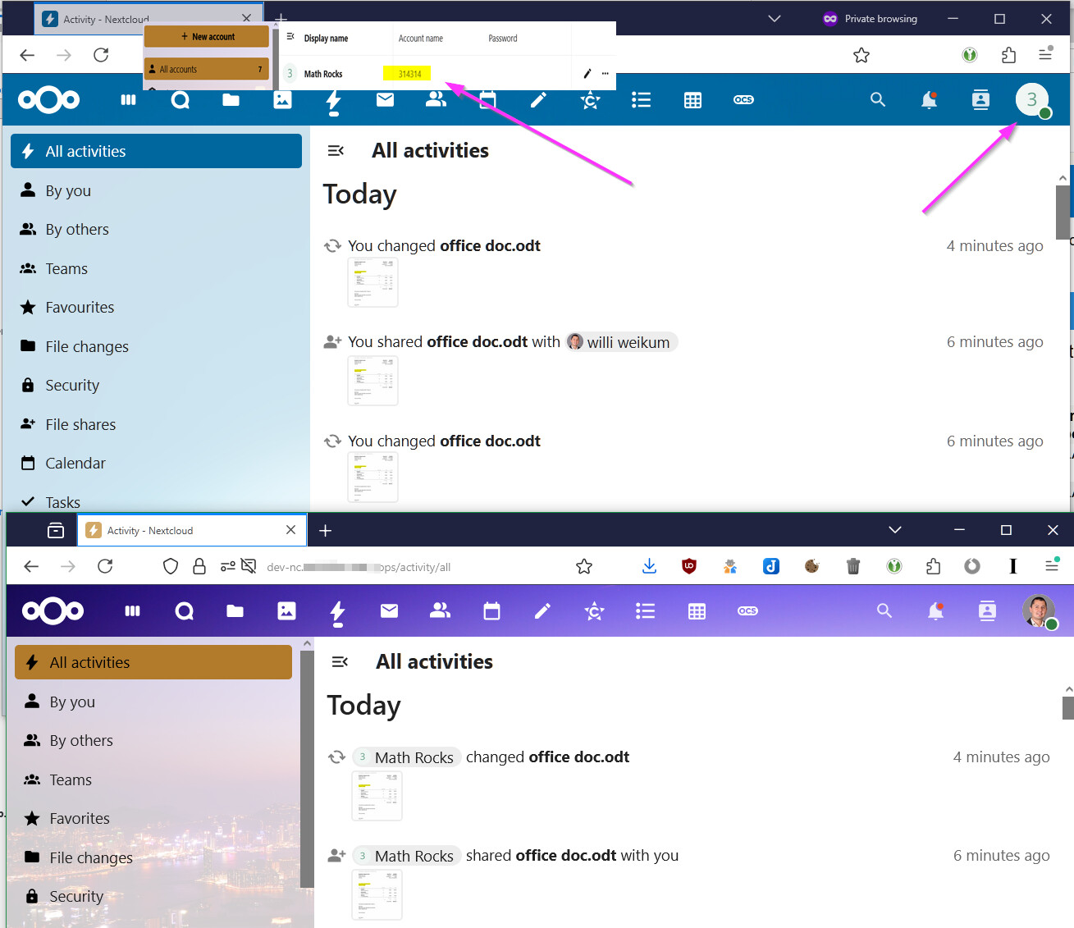Image resolution: width=1074 pixels, height=928 pixels.
Task: Click the edit pencil for Math Rocks account
Action: pyautogui.click(x=587, y=74)
